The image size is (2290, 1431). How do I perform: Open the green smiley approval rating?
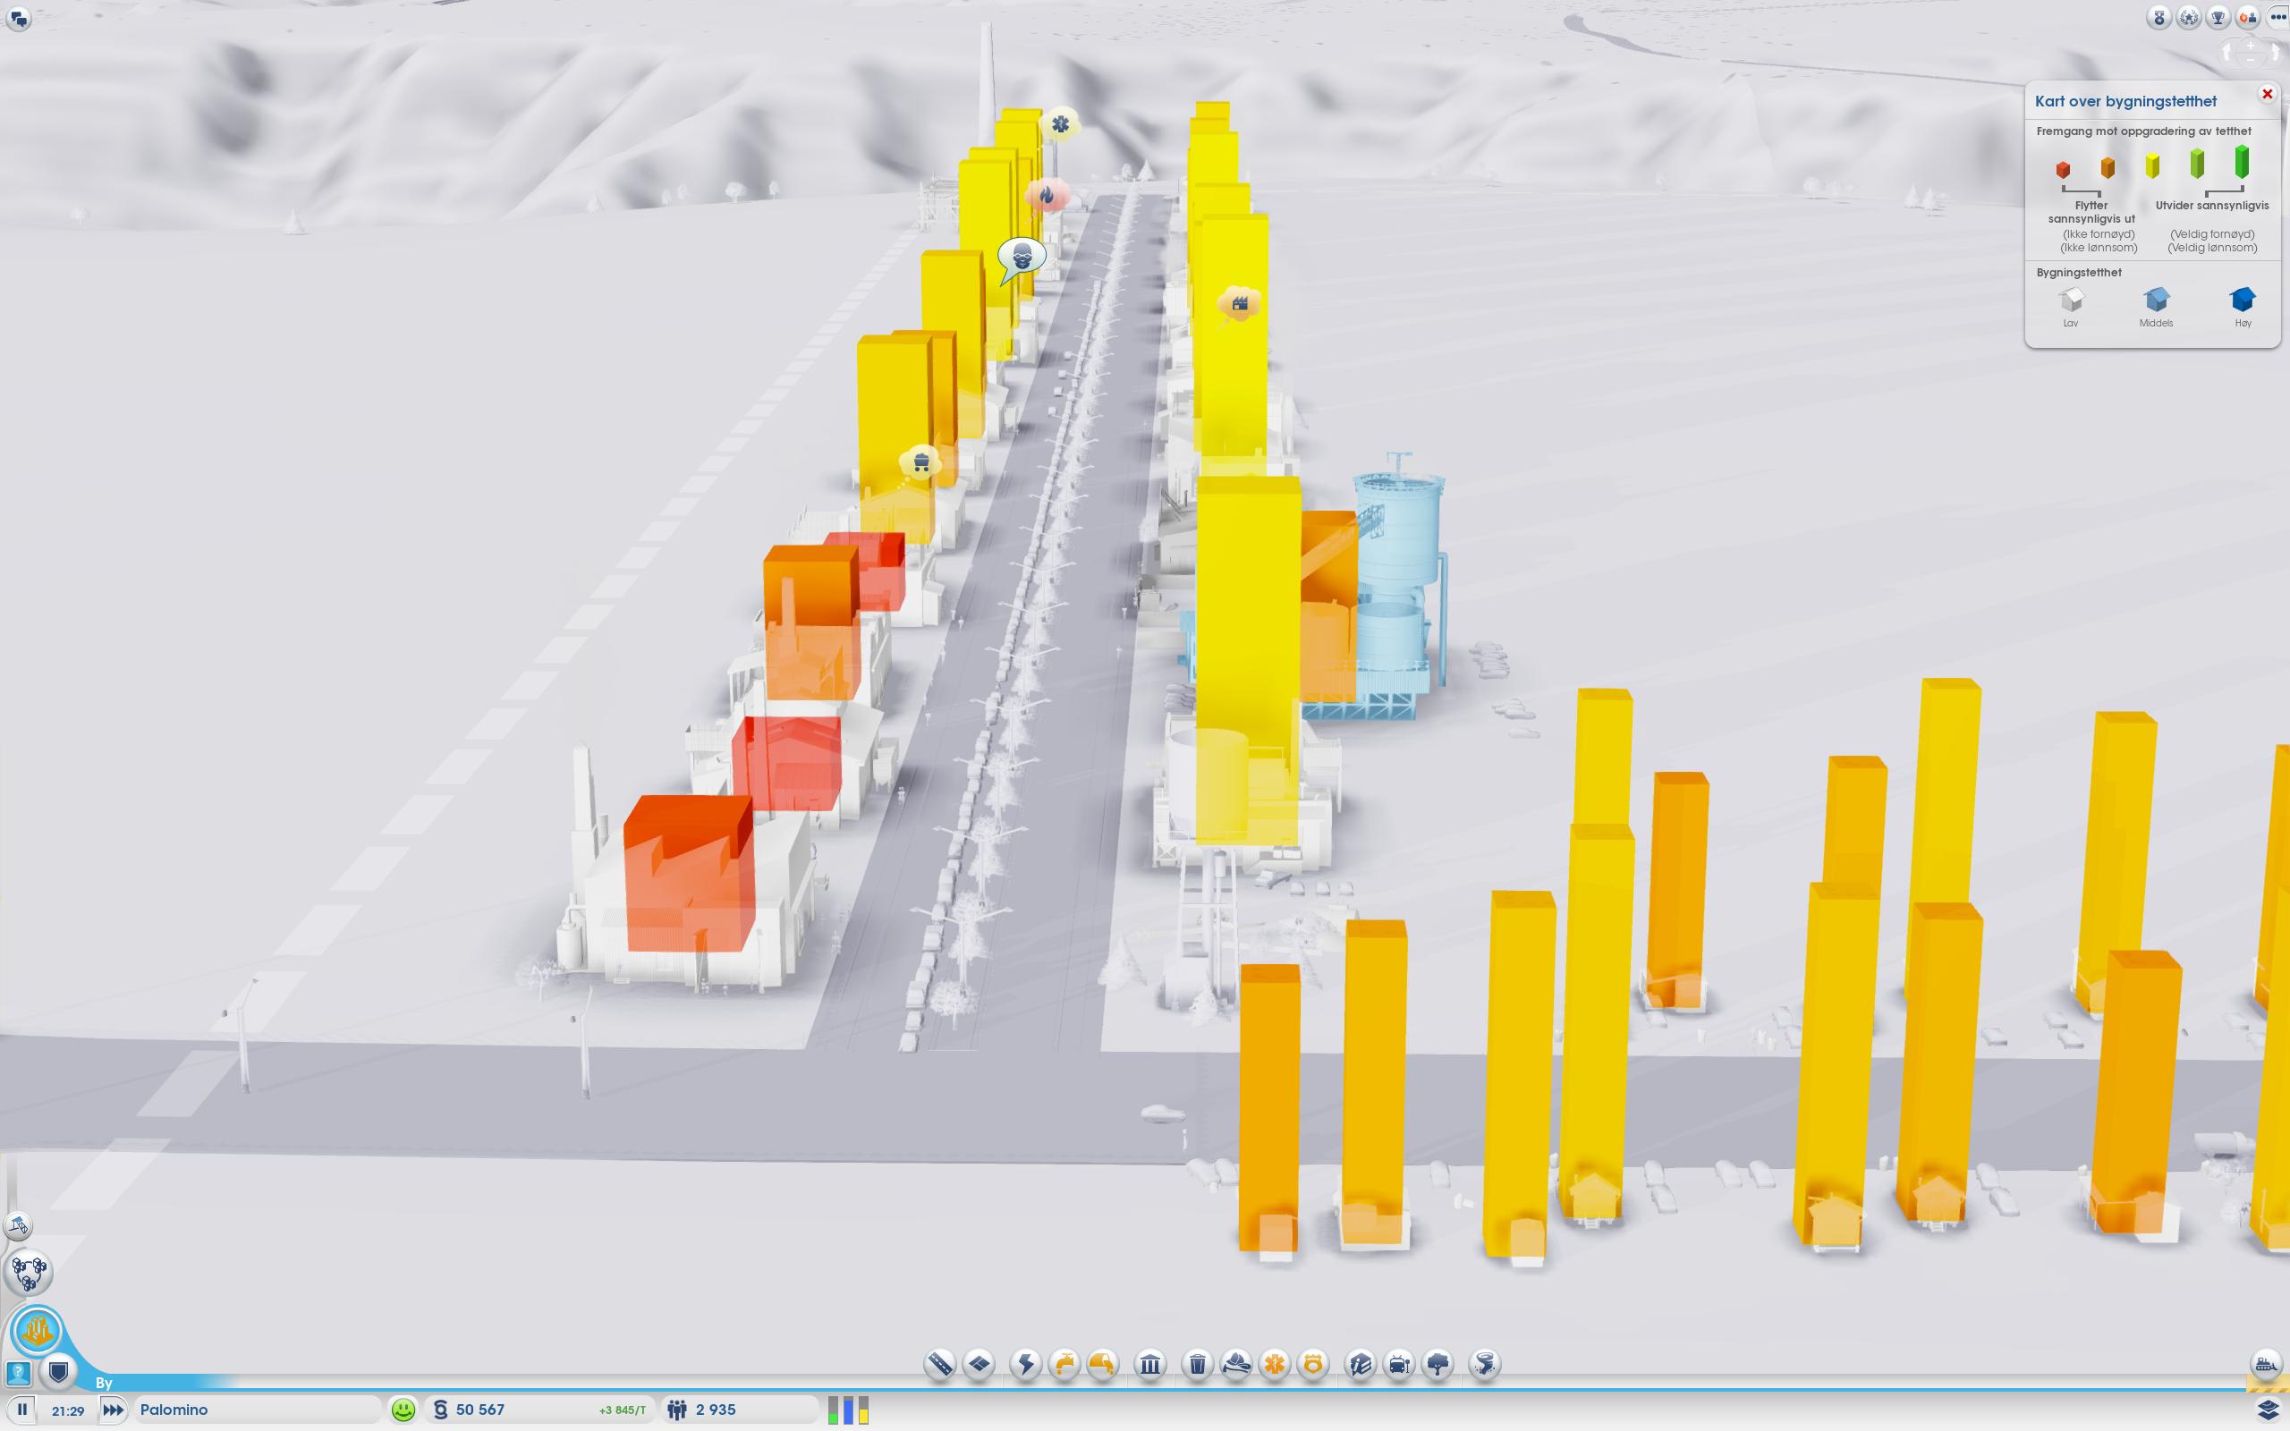[403, 1410]
